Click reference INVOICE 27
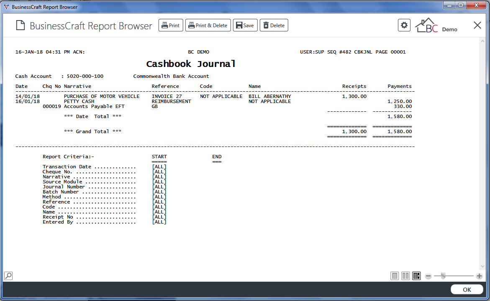 coord(167,96)
